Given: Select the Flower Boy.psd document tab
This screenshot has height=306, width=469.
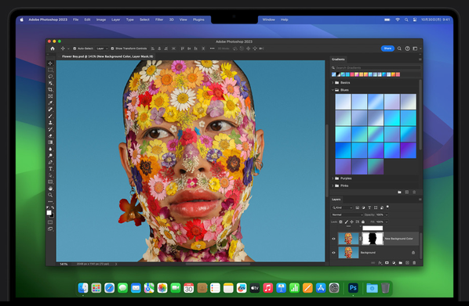Looking at the screenshot, I should click(107, 56).
